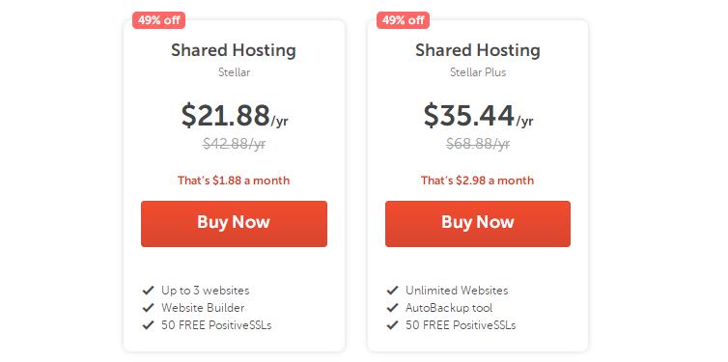The width and height of the screenshot is (728, 362).
Task: Click checkmark next to Stellar Plus 50 FREE PositiveSSLs
Action: point(392,325)
